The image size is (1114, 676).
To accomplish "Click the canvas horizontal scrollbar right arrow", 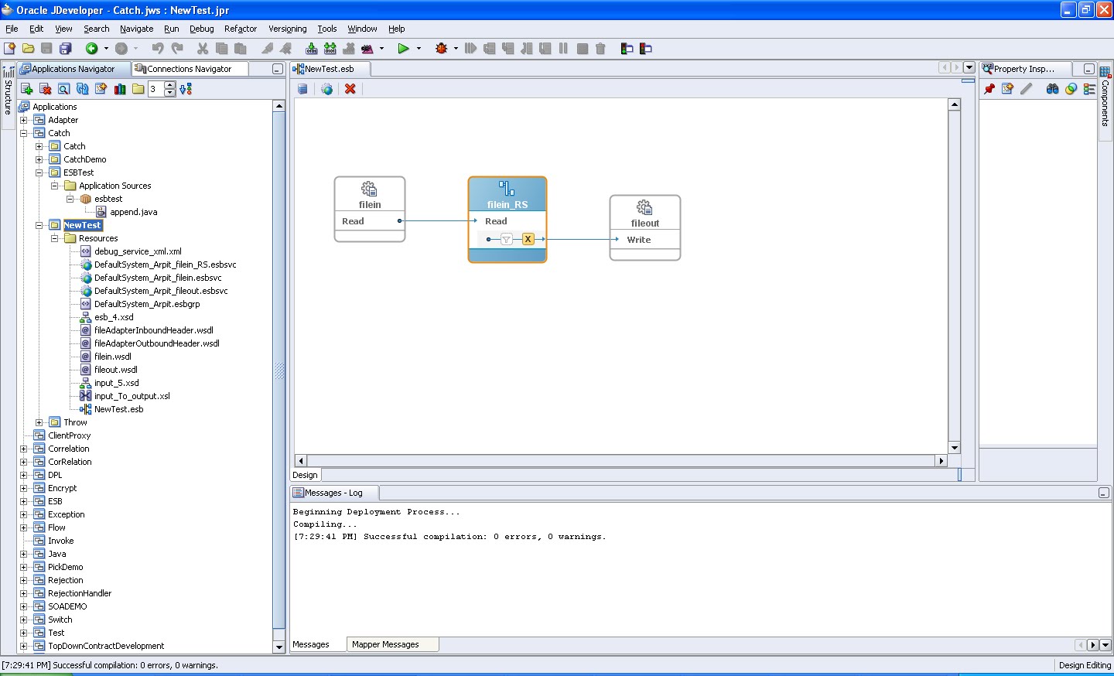I will pos(941,461).
